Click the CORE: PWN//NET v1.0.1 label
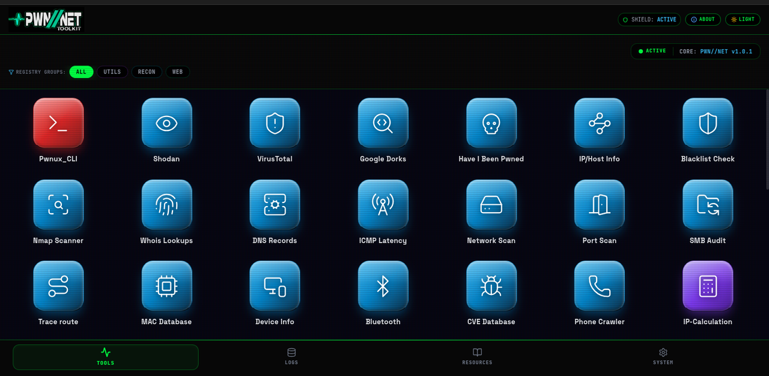The image size is (769, 376). (716, 52)
